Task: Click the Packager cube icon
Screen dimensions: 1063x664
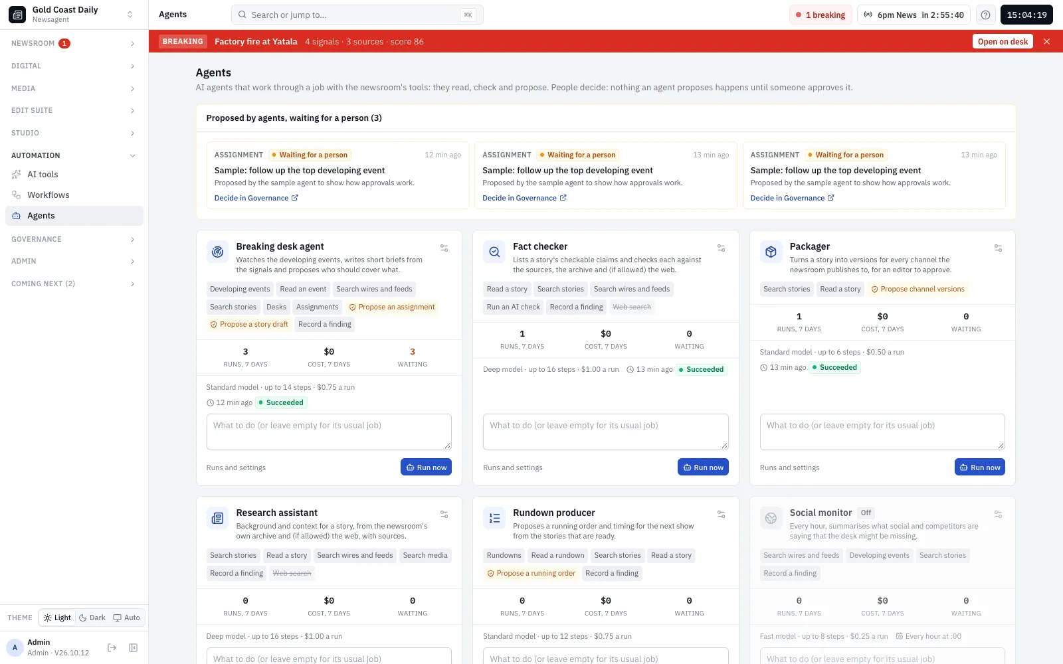Action: [x=771, y=252]
